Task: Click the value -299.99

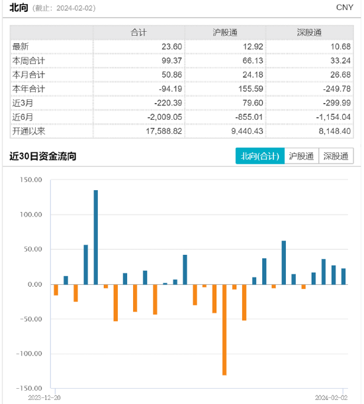Action: click(337, 103)
